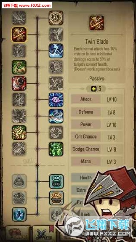Choose the orange eye chest skill

(56, 198)
